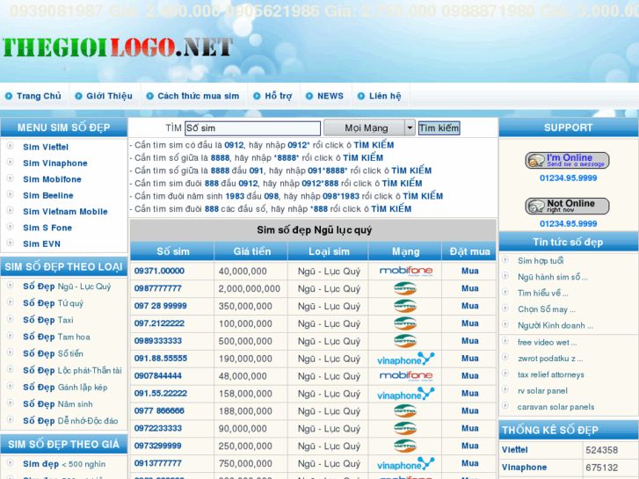Screen dimensions: 639x479
Task: Open the Ngũ hành sim số news article
Action: click(x=553, y=277)
